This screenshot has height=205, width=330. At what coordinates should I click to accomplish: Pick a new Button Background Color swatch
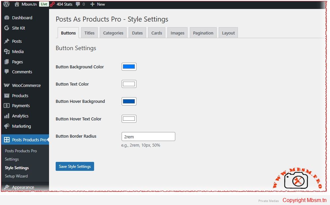(129, 66)
